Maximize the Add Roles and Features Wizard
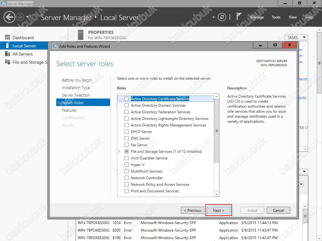Image resolution: width=322 pixels, height=241 pixels. coord(275,45)
